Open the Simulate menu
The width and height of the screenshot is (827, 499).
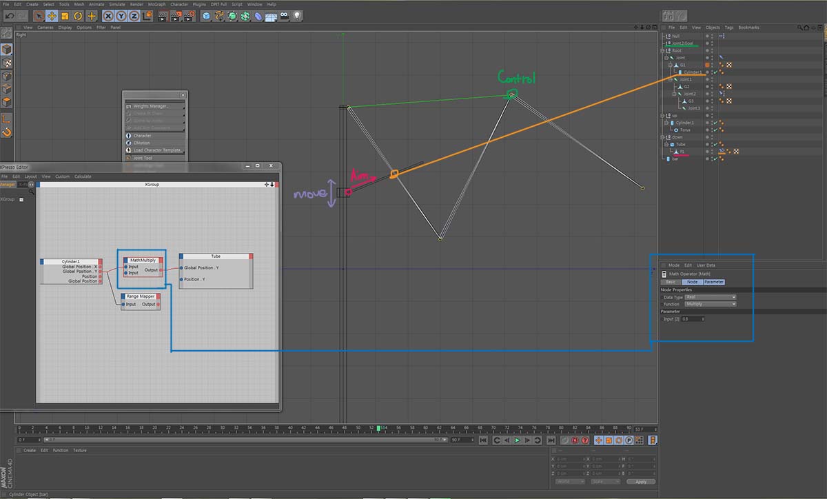click(117, 4)
